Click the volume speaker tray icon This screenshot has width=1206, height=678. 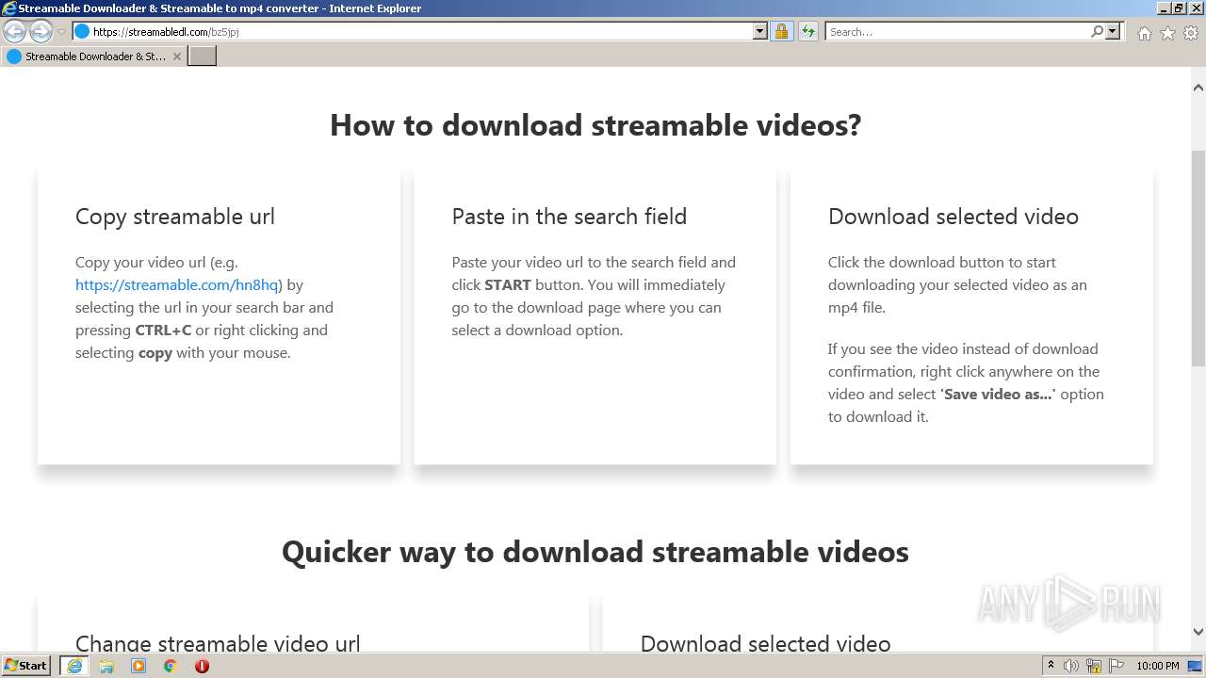click(x=1071, y=666)
